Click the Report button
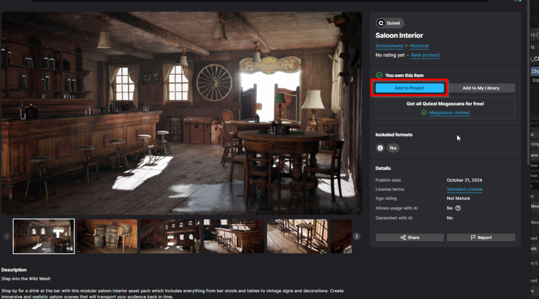539x299 pixels. tap(481, 237)
